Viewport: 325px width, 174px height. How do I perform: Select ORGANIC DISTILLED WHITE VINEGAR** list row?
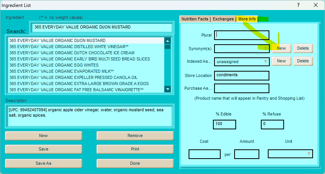86,47
